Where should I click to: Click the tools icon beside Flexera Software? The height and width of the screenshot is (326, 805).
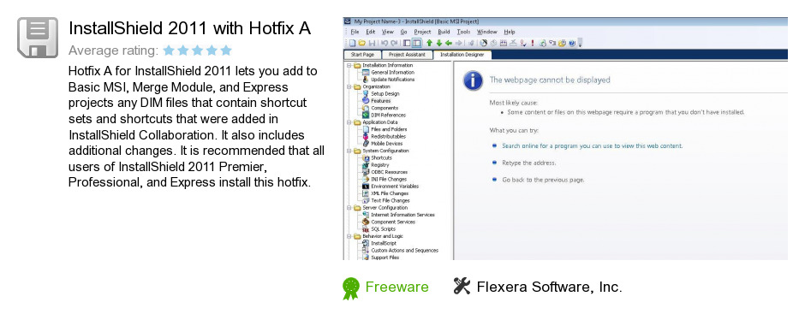click(x=462, y=286)
